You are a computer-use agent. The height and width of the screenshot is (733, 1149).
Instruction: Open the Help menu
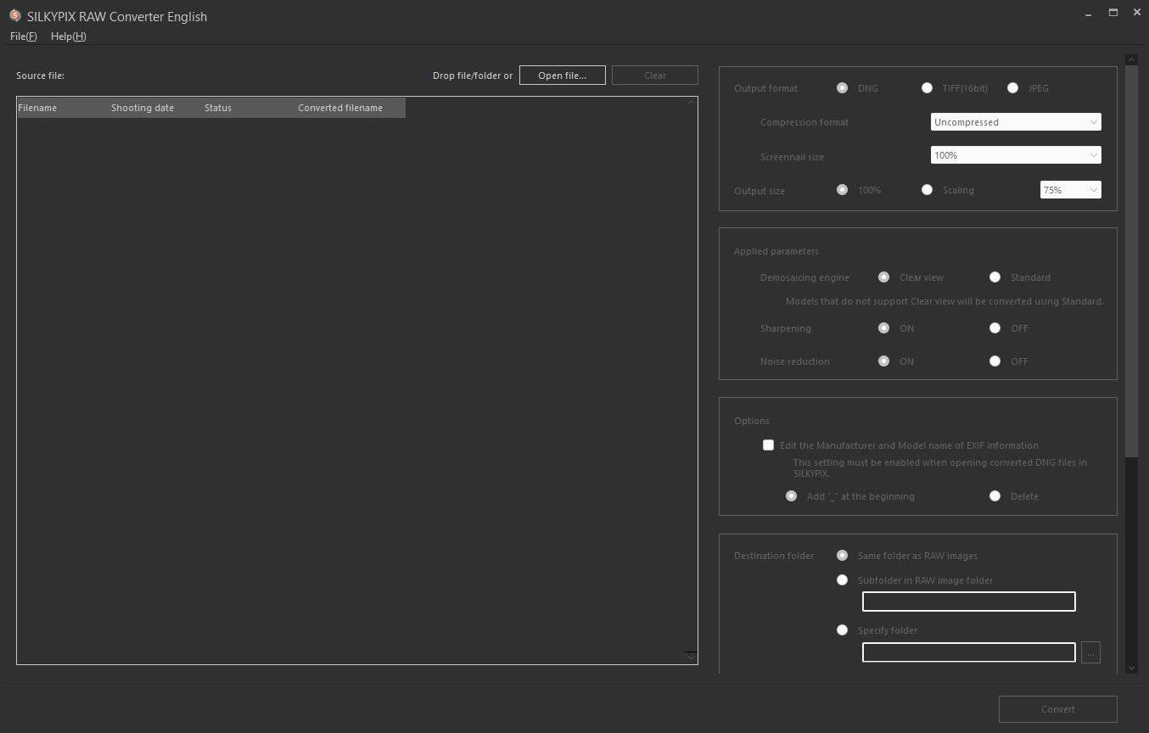(x=69, y=36)
